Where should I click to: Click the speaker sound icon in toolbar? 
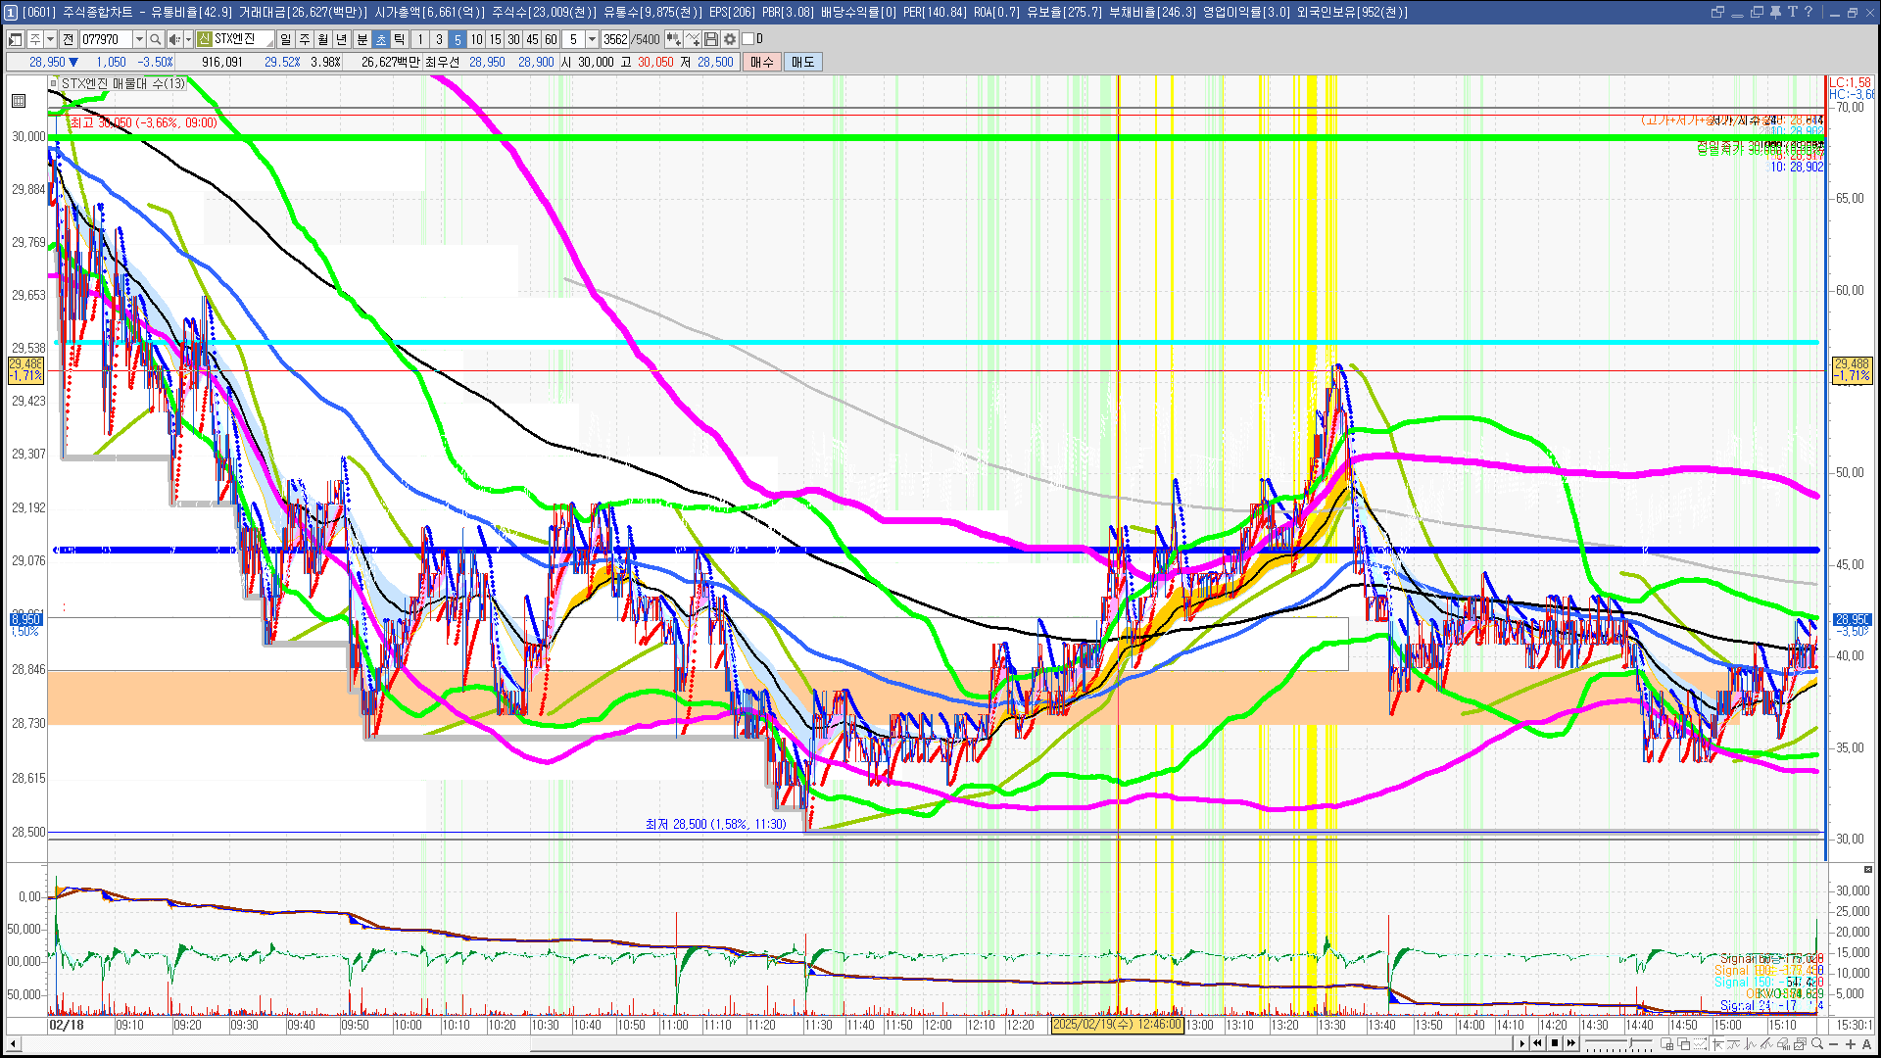pyautogui.click(x=174, y=39)
